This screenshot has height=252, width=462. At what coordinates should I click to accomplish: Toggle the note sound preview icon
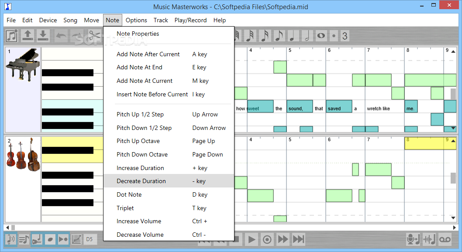[x=10, y=239]
